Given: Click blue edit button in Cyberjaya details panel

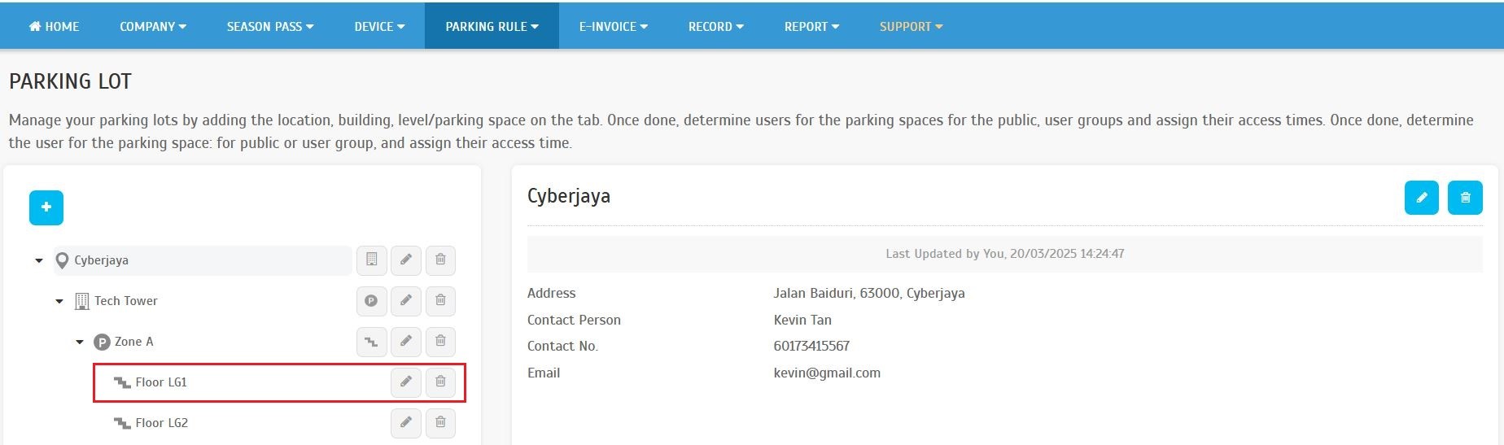Looking at the screenshot, I should 1421,198.
